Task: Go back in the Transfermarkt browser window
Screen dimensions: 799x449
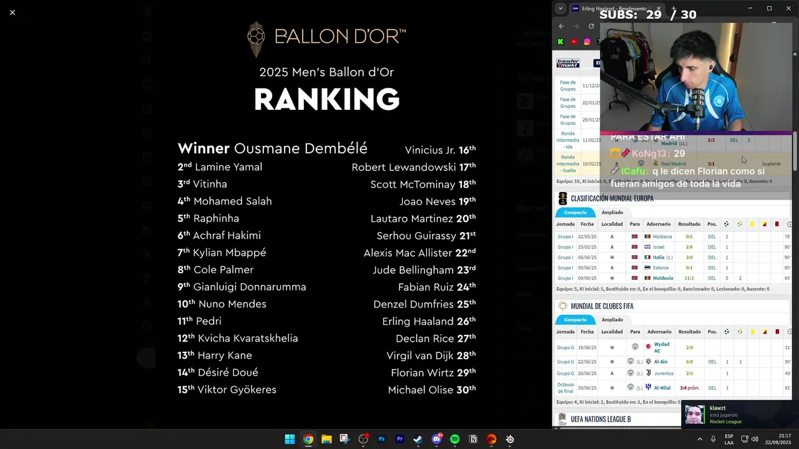Action: click(561, 26)
